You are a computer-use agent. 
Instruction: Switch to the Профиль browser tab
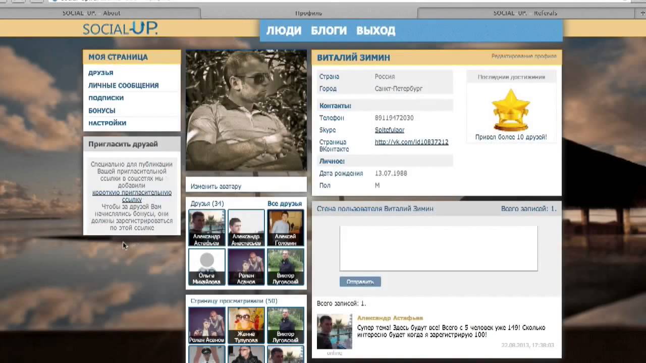(x=308, y=13)
